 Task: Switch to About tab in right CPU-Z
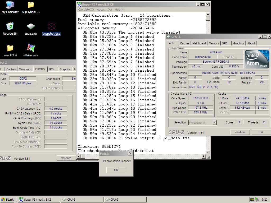click(251, 43)
